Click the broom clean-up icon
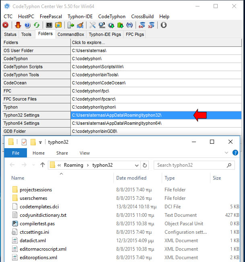 [80, 25]
